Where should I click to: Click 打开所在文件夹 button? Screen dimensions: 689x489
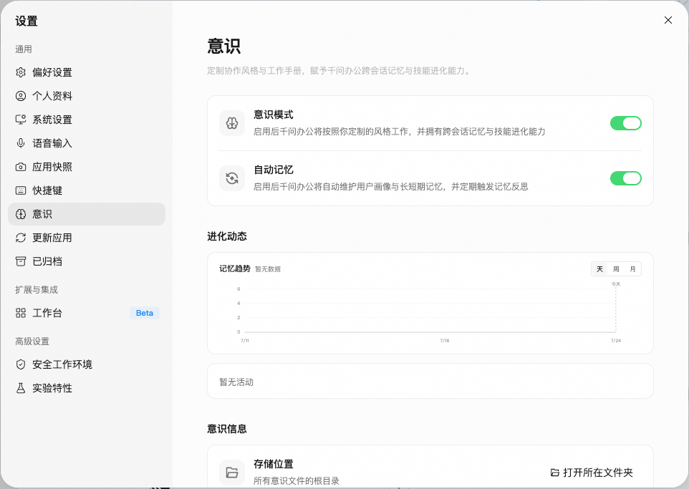[x=592, y=473]
